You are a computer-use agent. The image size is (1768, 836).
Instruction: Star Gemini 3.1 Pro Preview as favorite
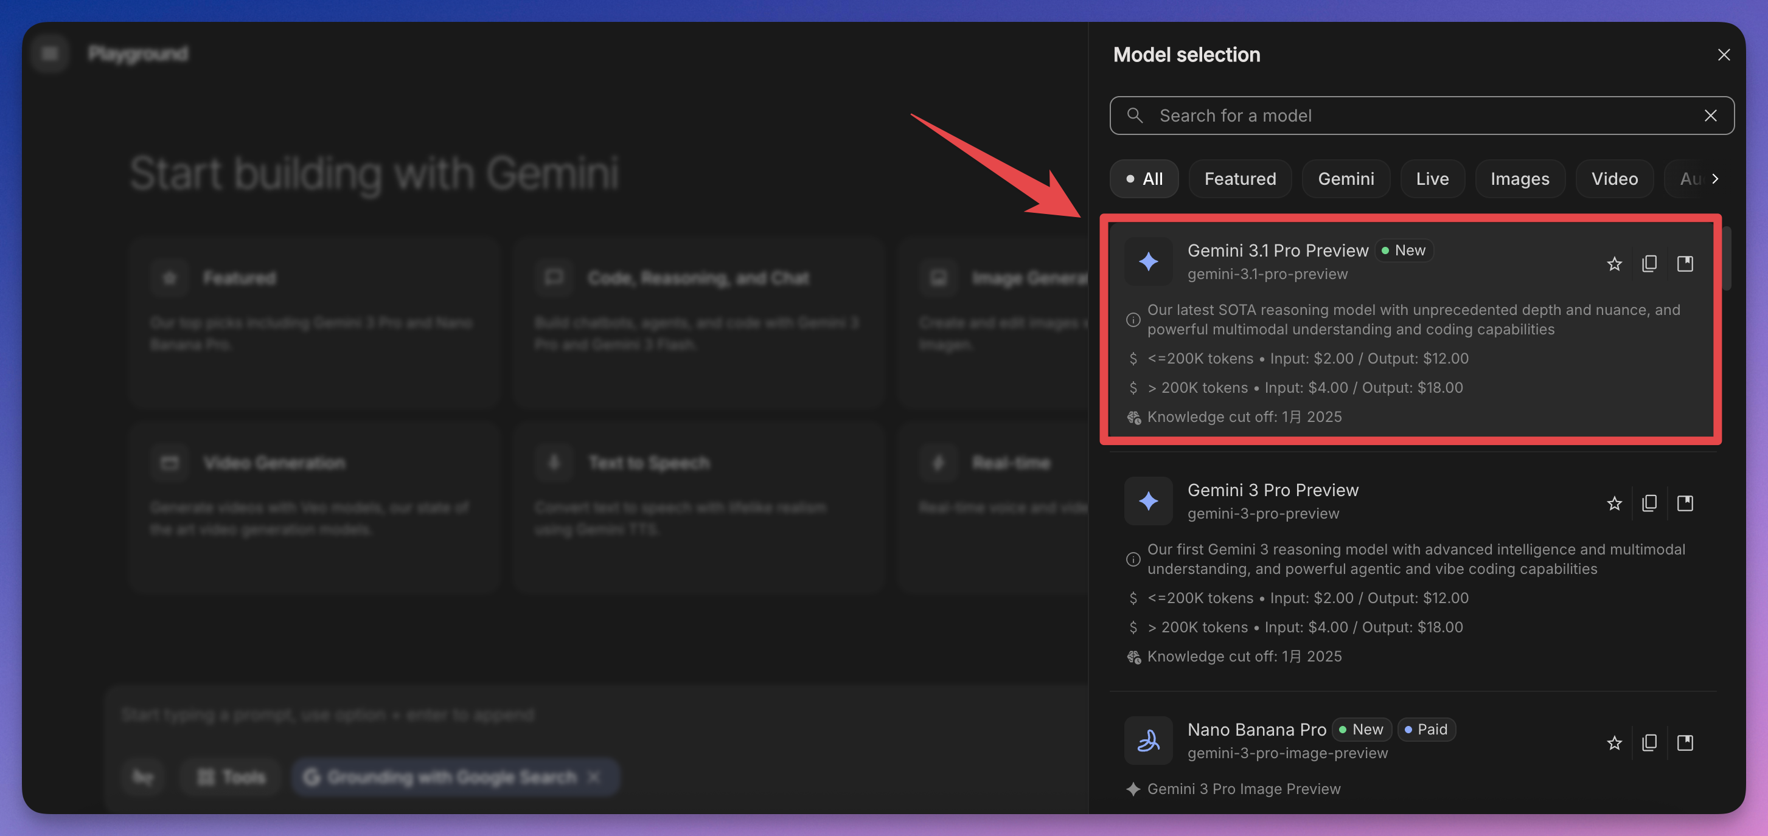point(1614,263)
